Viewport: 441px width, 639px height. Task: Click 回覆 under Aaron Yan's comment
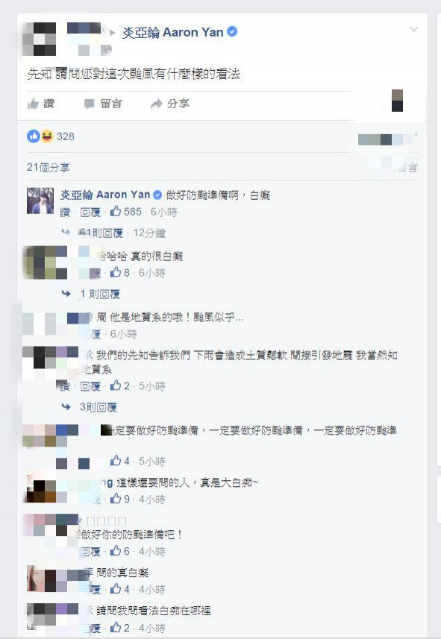click(90, 212)
